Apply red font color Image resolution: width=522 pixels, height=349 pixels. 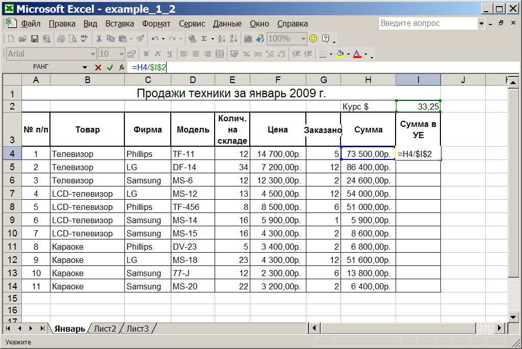[357, 54]
